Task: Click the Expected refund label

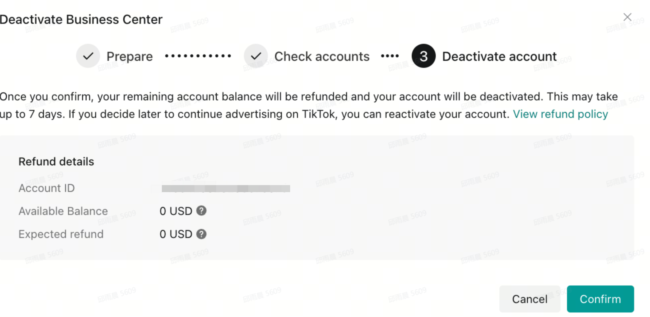Action: (x=61, y=234)
